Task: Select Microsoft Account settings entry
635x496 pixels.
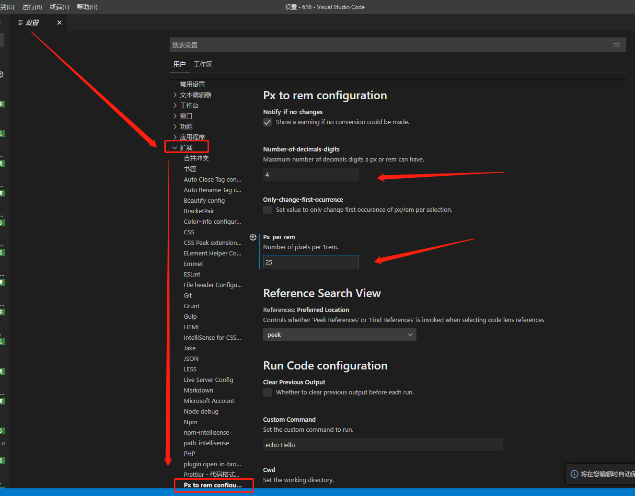Action: point(209,401)
